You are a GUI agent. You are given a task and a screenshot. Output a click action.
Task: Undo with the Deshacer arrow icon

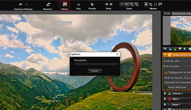click(x=21, y=4)
